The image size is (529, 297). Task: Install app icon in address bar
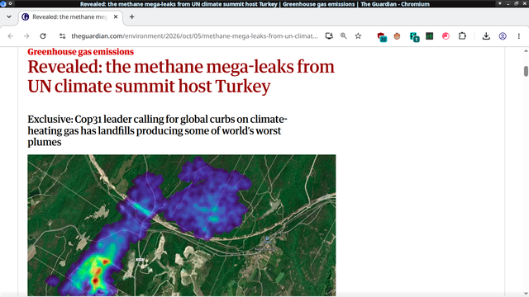point(329,36)
